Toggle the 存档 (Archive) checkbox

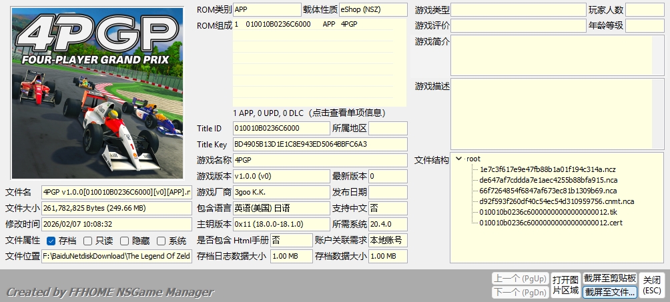(51, 241)
